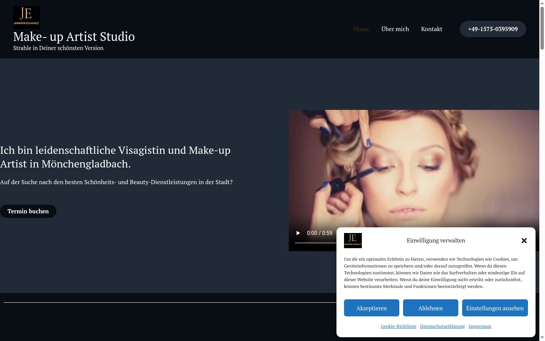Accept cookies with Akzeptieren
The image size is (545, 341).
pos(372,308)
